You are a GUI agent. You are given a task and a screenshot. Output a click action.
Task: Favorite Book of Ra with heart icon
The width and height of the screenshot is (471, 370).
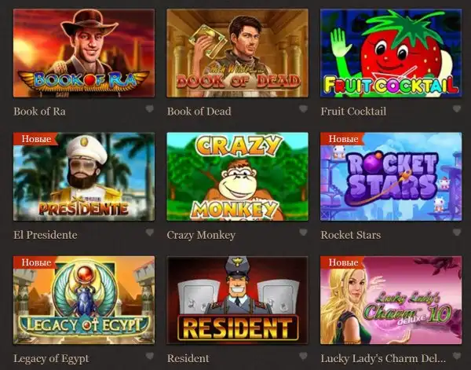(150, 109)
